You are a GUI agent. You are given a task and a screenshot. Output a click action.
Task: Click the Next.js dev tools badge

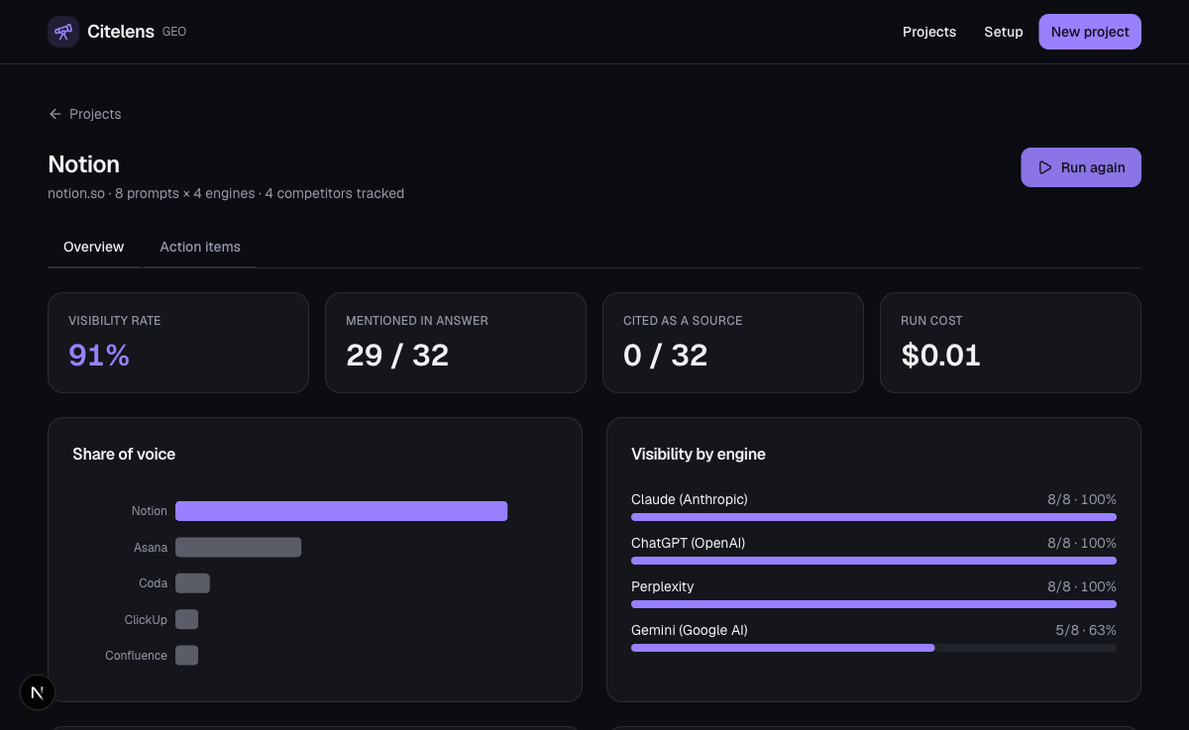click(38, 692)
